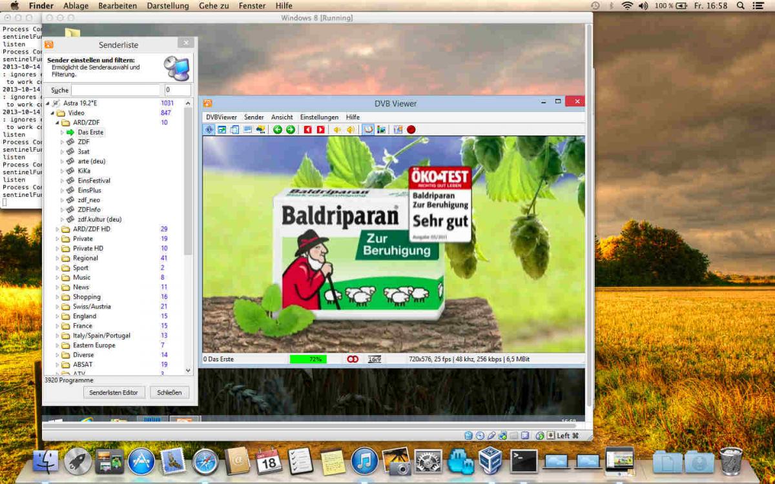This screenshot has width=775, height=484.
Task: Select the arte (deu) channel
Action: [x=91, y=161]
